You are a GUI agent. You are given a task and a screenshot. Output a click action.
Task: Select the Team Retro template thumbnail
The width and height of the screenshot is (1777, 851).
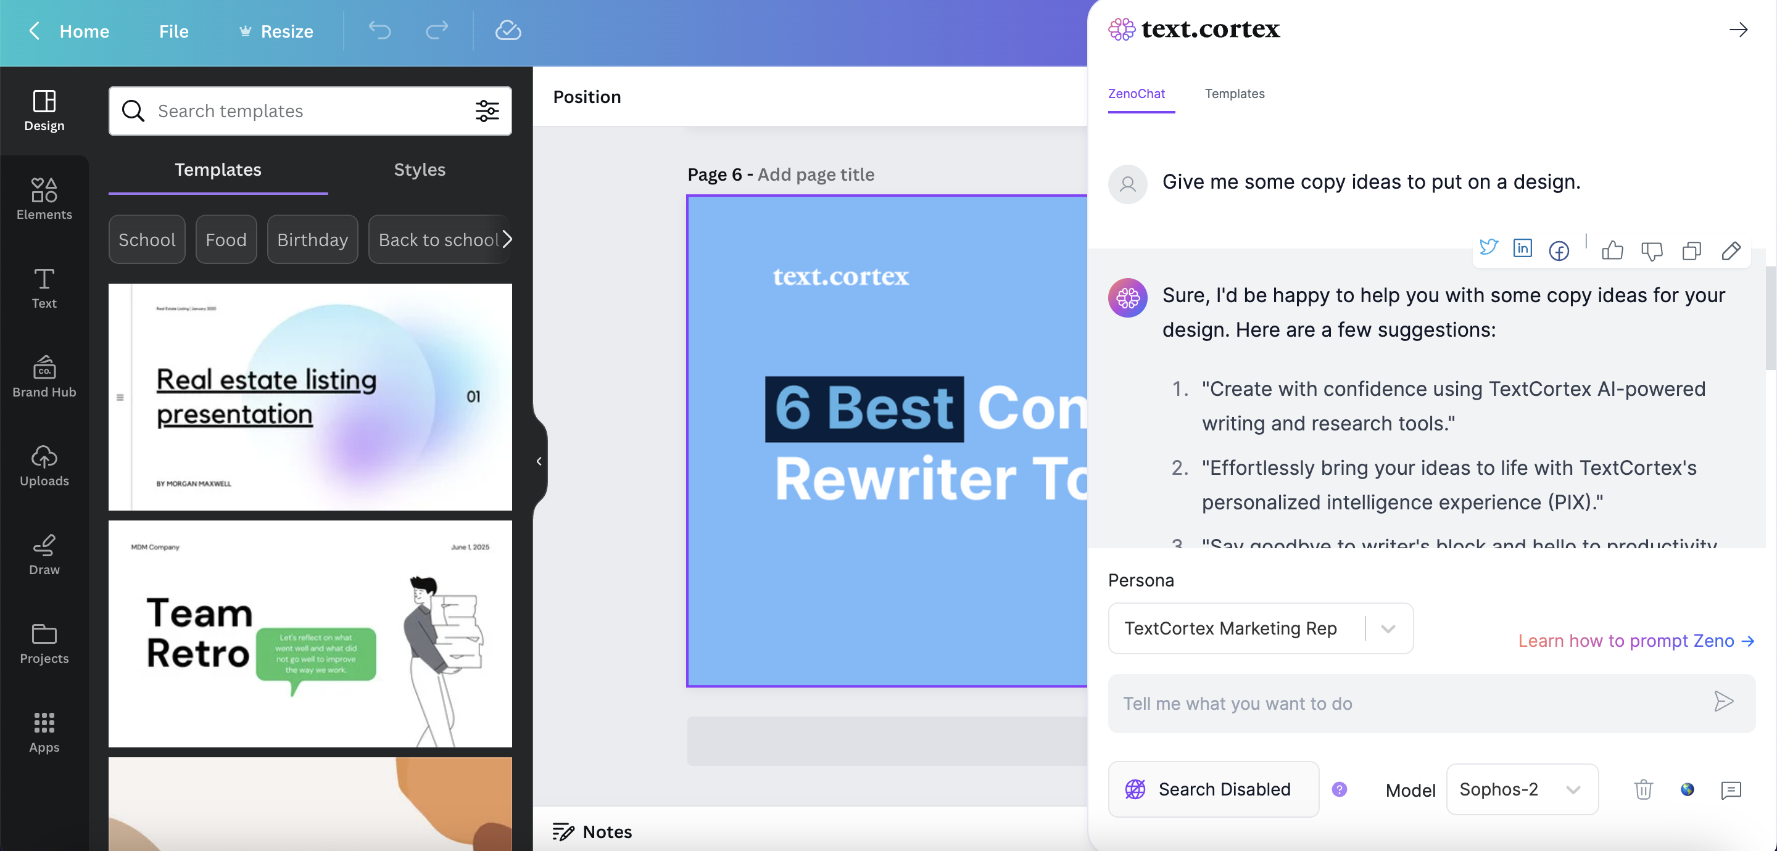point(310,634)
